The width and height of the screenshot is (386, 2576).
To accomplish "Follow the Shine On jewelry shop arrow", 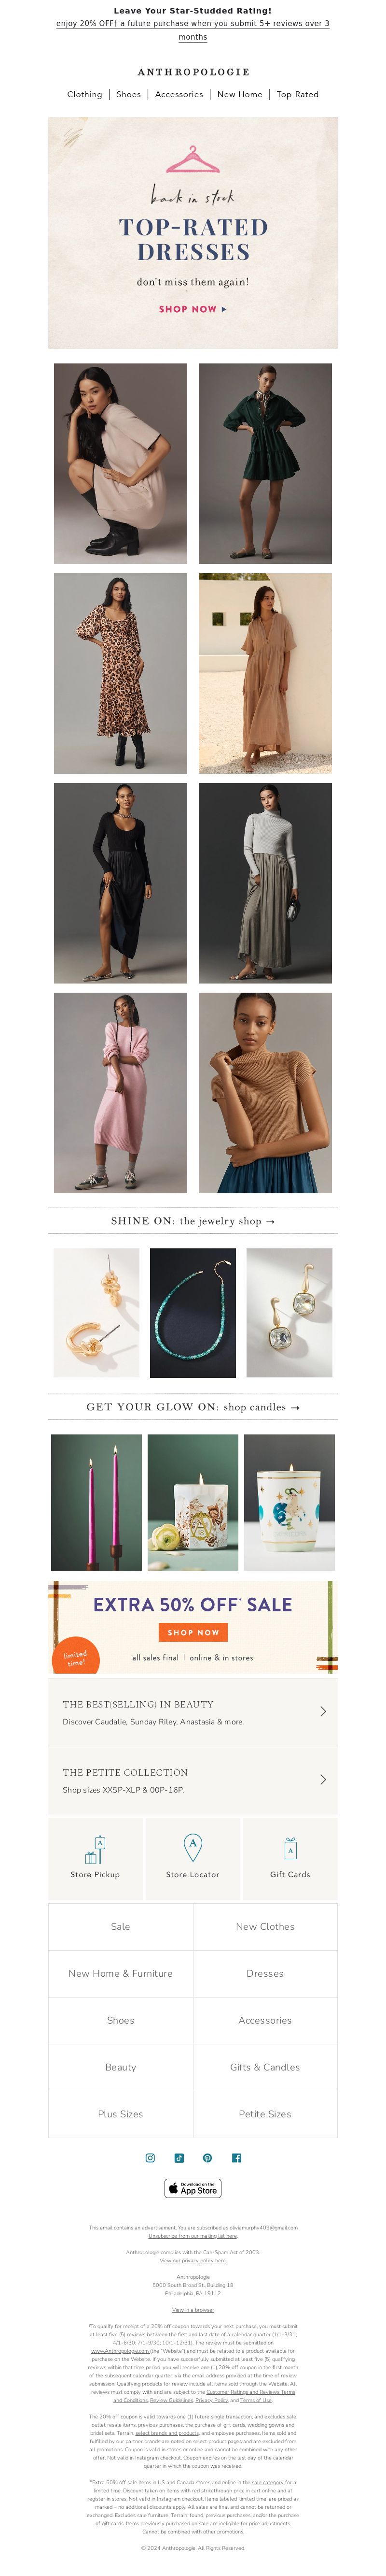I will (x=270, y=1221).
